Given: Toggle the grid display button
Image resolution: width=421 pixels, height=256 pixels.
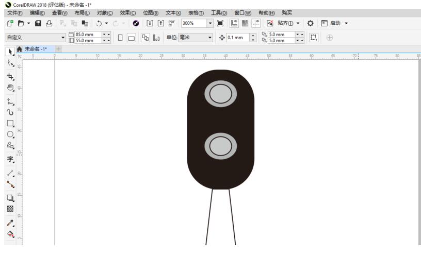Looking at the screenshot, I should click(x=245, y=23).
